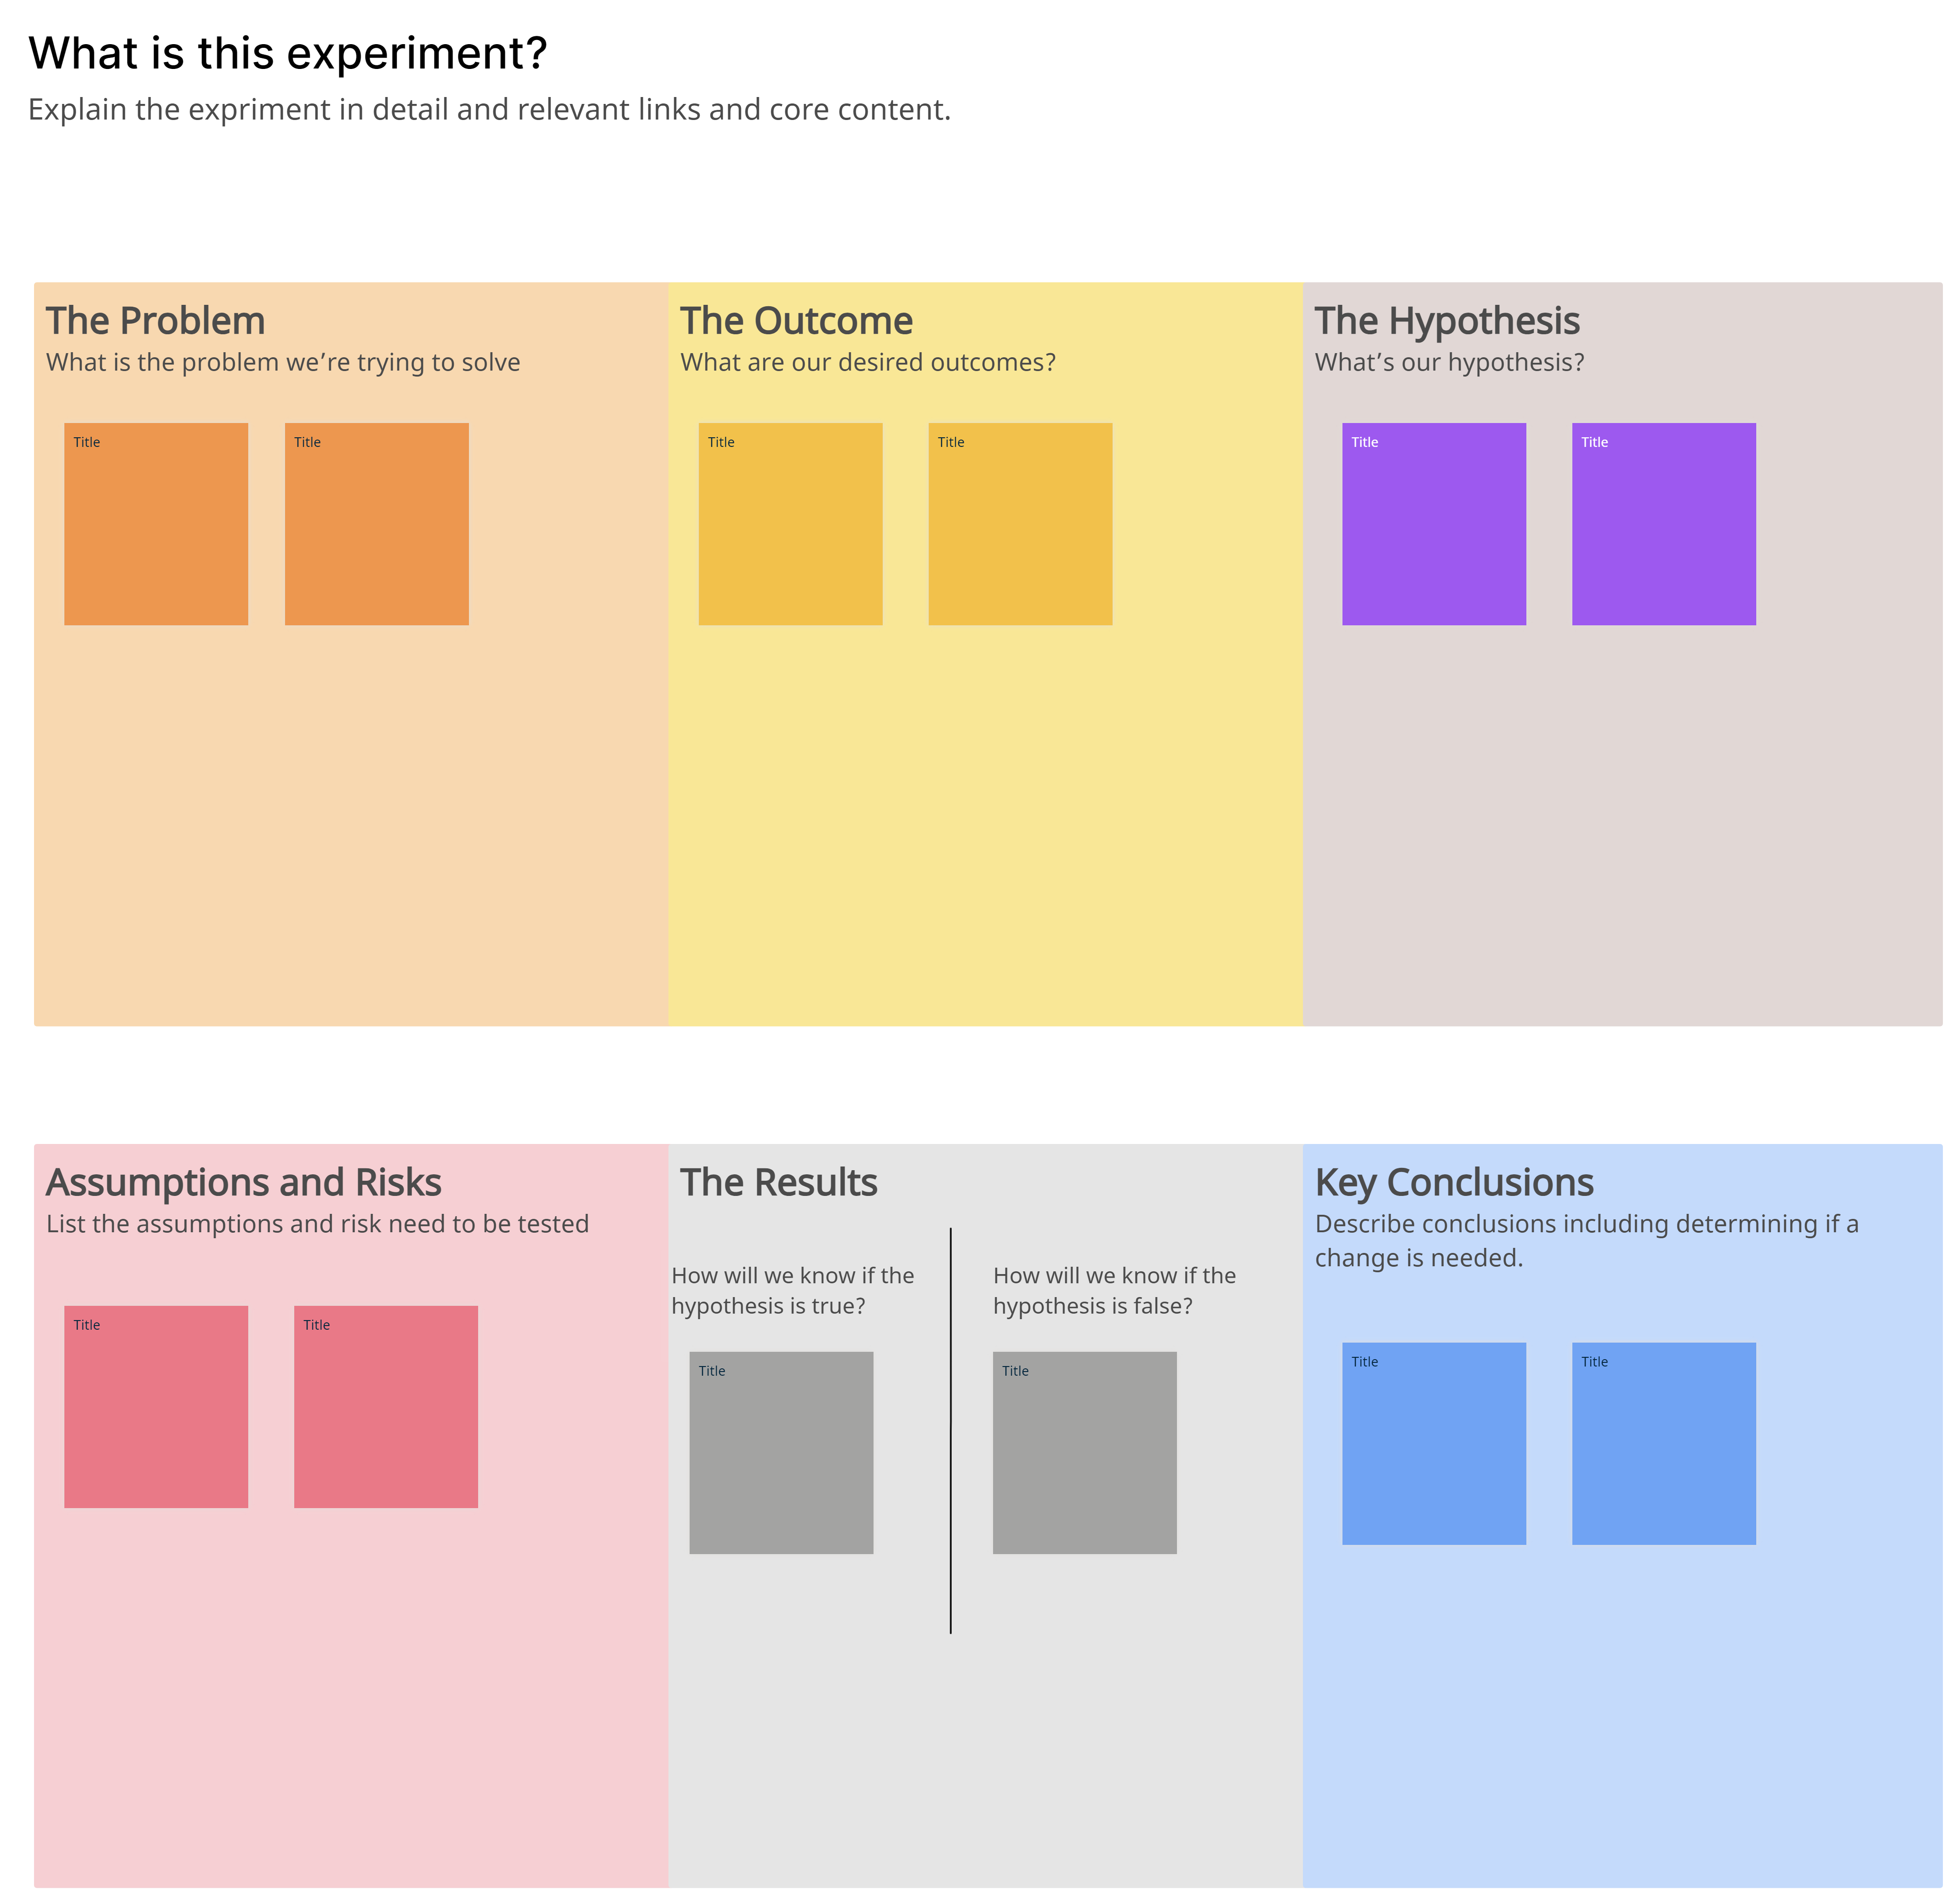Click the left blue sticky note in Key Conclusions
This screenshot has width=1959, height=1904.
1433,1443
